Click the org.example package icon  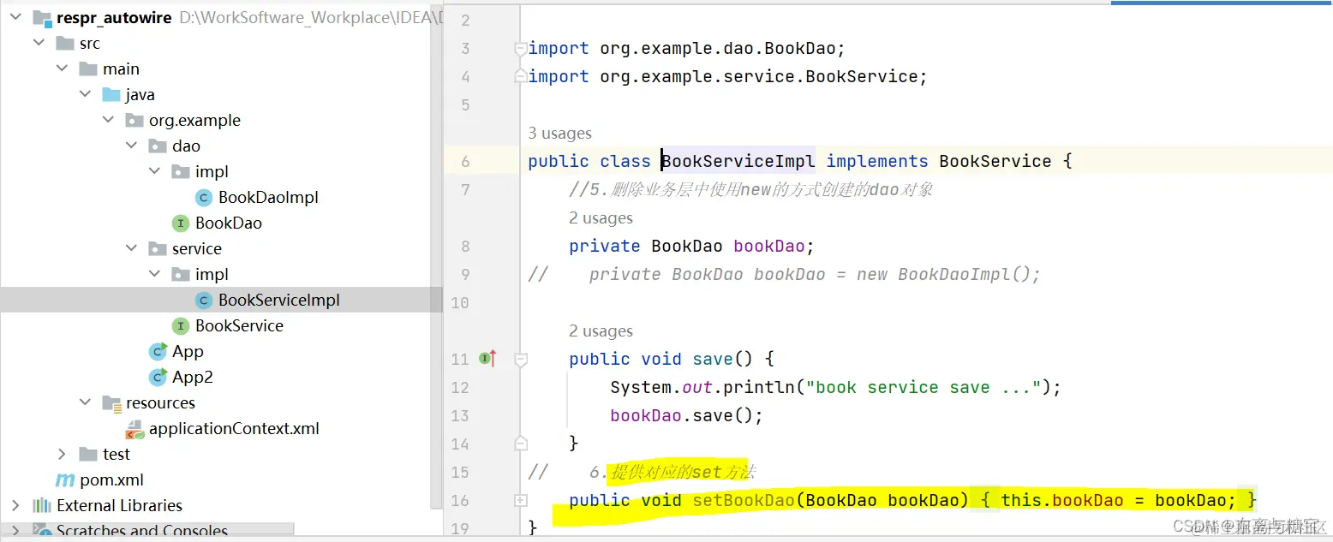pos(134,120)
